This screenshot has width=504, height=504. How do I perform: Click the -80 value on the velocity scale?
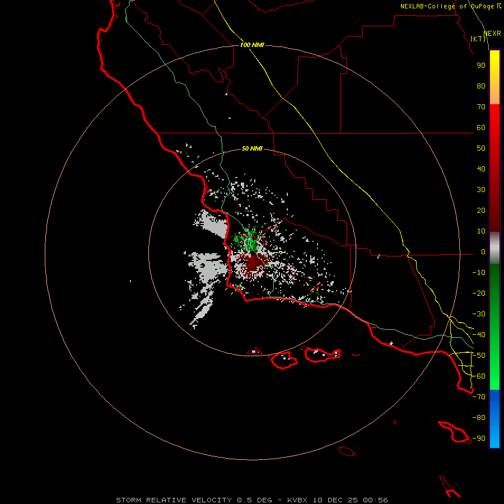tap(479, 418)
